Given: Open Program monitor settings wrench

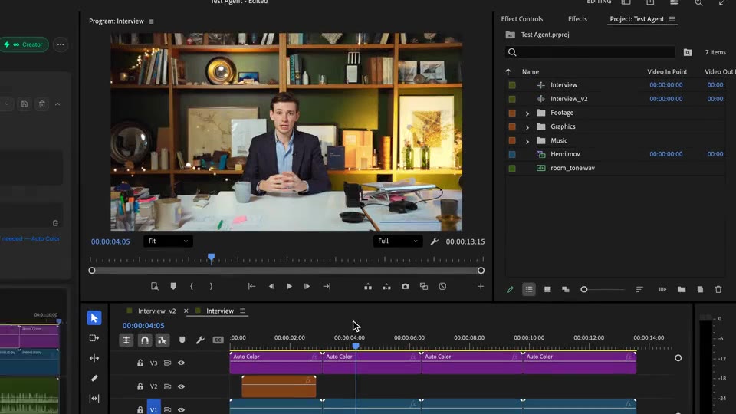Looking at the screenshot, I should pos(434,242).
